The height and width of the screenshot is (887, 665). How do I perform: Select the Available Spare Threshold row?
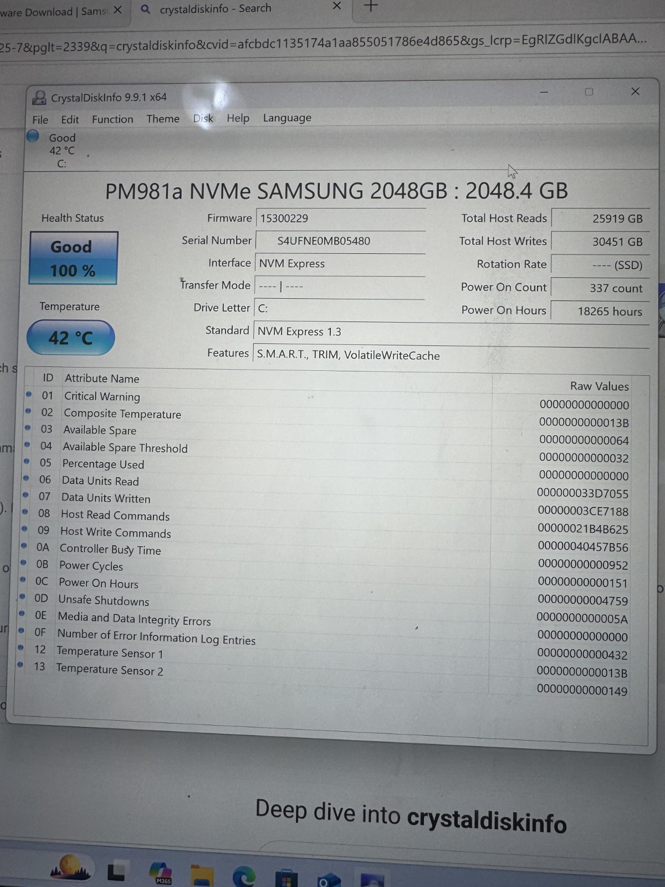[x=327, y=452]
